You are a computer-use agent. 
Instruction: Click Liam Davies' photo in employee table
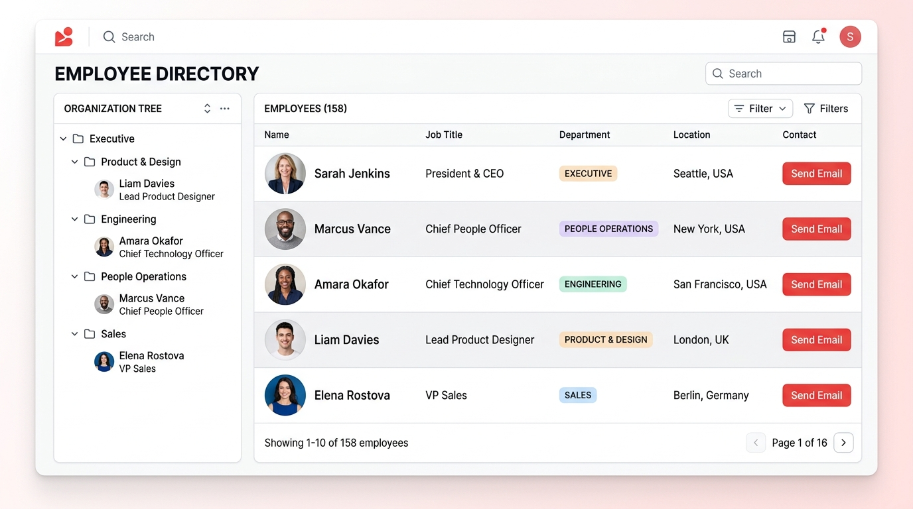285,340
